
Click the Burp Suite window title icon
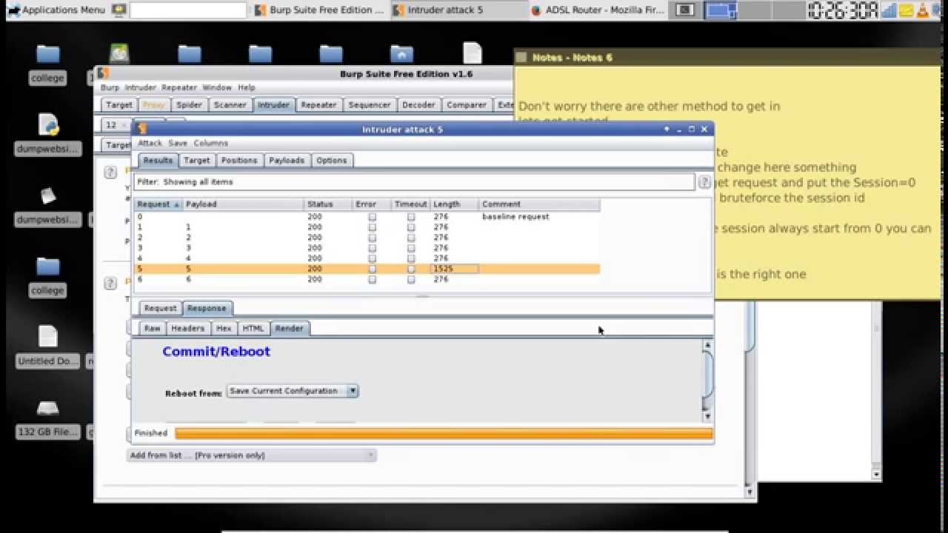[104, 73]
